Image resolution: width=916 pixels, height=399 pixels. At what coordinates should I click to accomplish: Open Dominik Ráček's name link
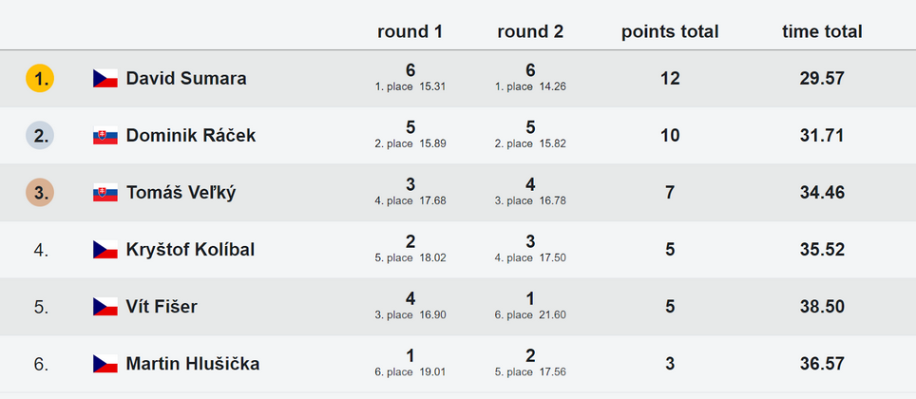point(191,136)
